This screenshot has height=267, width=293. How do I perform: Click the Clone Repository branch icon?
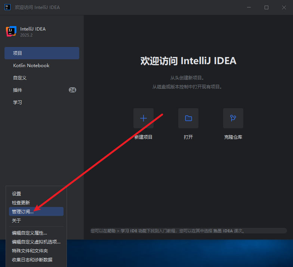pyautogui.click(x=233, y=118)
